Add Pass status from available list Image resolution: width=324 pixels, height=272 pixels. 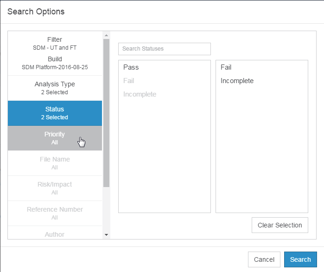[x=131, y=67]
